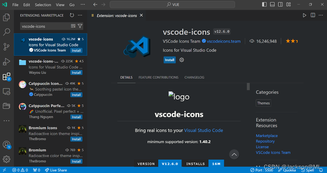Open the Visual Studio Code link
327x173 pixels.
point(203,130)
